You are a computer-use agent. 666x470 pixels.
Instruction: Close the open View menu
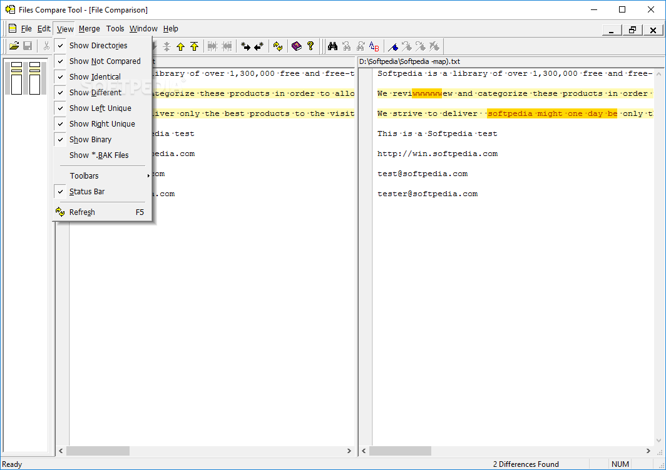coord(65,29)
